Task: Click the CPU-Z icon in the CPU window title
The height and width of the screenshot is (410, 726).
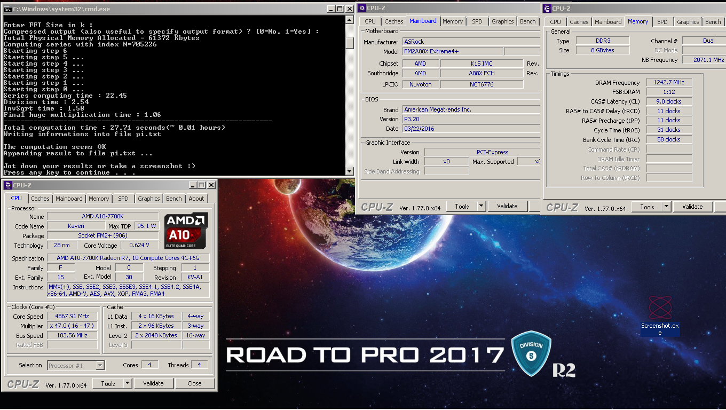Action: 7,185
